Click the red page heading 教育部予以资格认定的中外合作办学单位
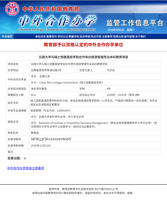Screen dimensions: 167x200 pyautogui.click(x=83, y=45)
